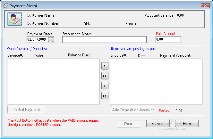Move selected invoice to paid with > button
213x139 pixels.
click(105, 66)
